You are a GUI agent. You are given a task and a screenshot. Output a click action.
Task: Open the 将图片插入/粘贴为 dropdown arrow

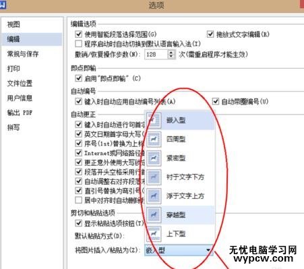pyautogui.click(x=208, y=250)
